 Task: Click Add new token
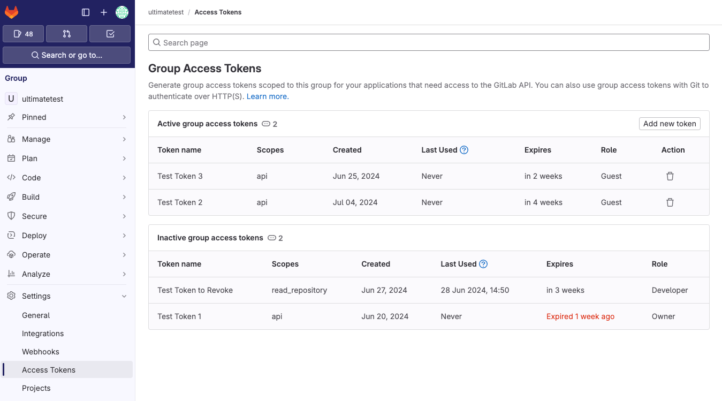[670, 124]
